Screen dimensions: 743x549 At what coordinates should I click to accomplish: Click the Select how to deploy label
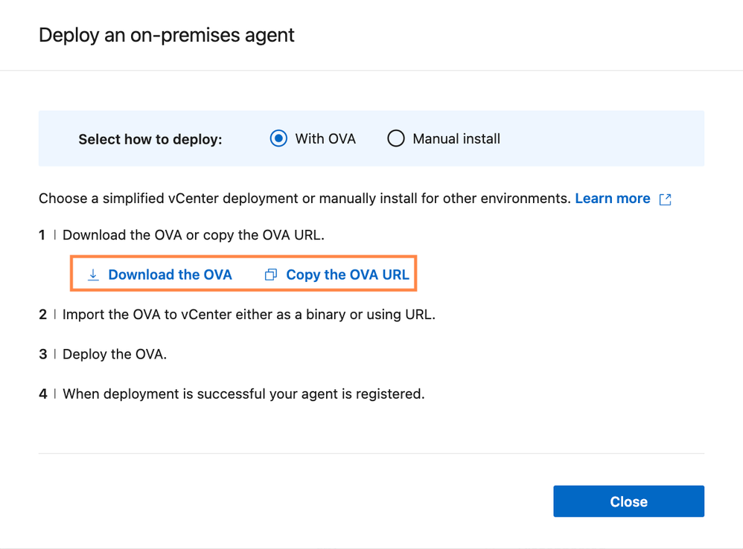point(150,139)
